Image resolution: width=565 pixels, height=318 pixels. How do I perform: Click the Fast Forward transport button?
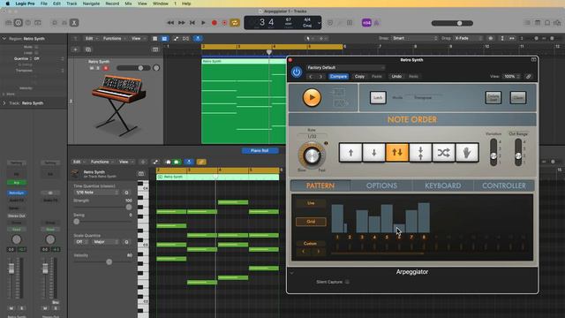click(x=182, y=23)
